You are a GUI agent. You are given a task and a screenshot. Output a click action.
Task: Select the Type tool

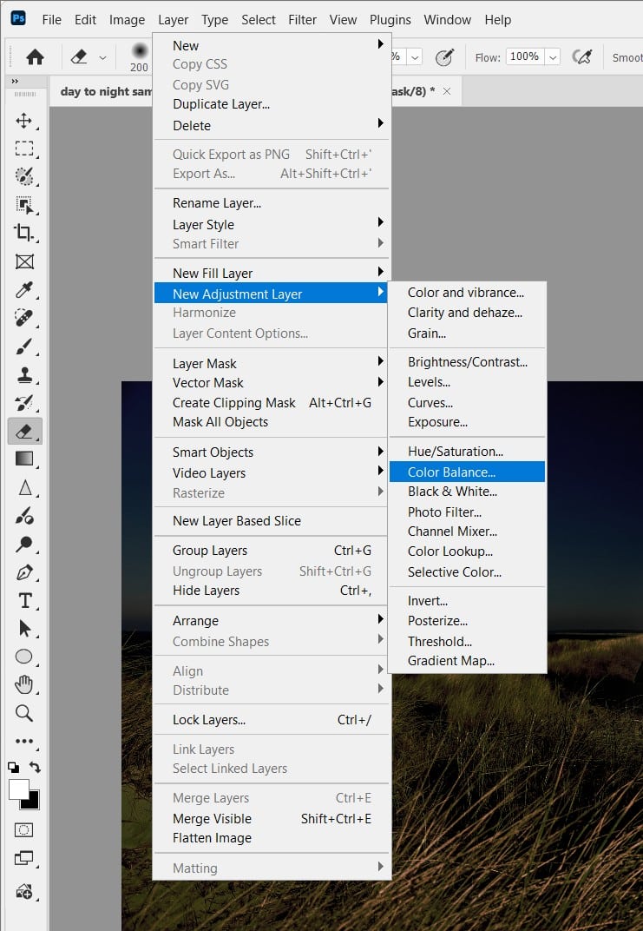24,600
